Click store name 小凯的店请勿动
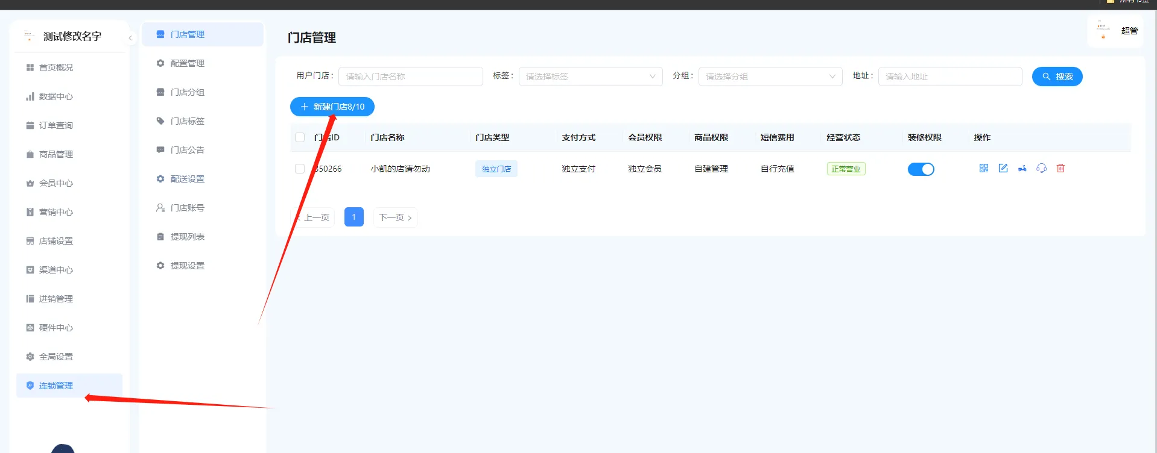Image resolution: width=1157 pixels, height=453 pixels. [400, 169]
